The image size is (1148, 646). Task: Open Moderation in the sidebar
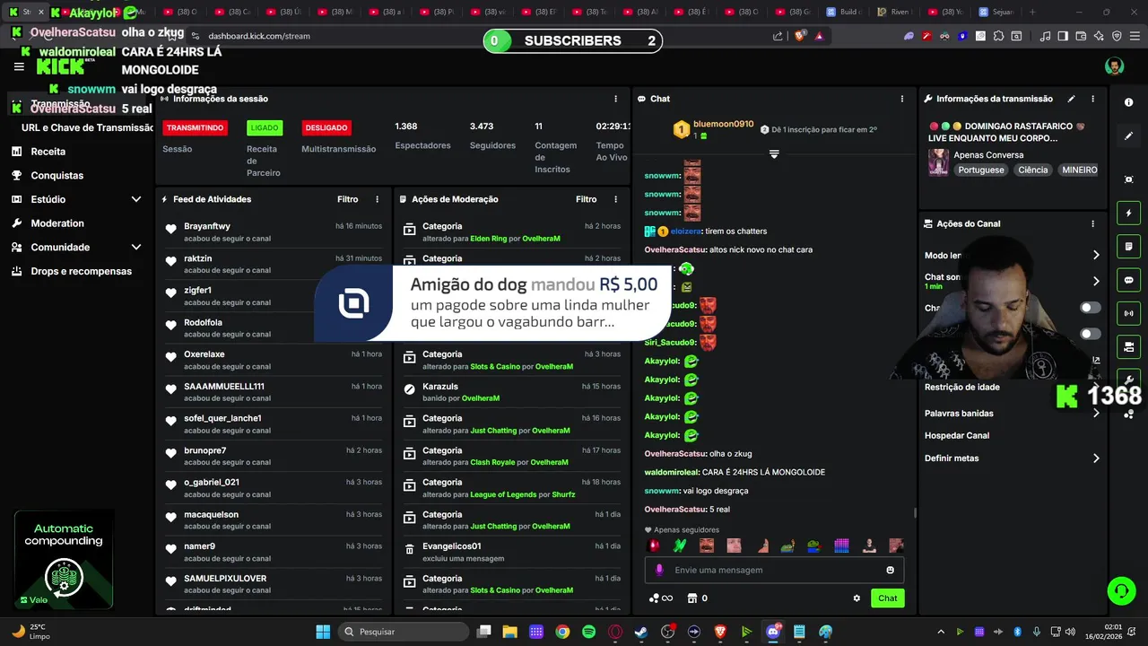pos(57,223)
